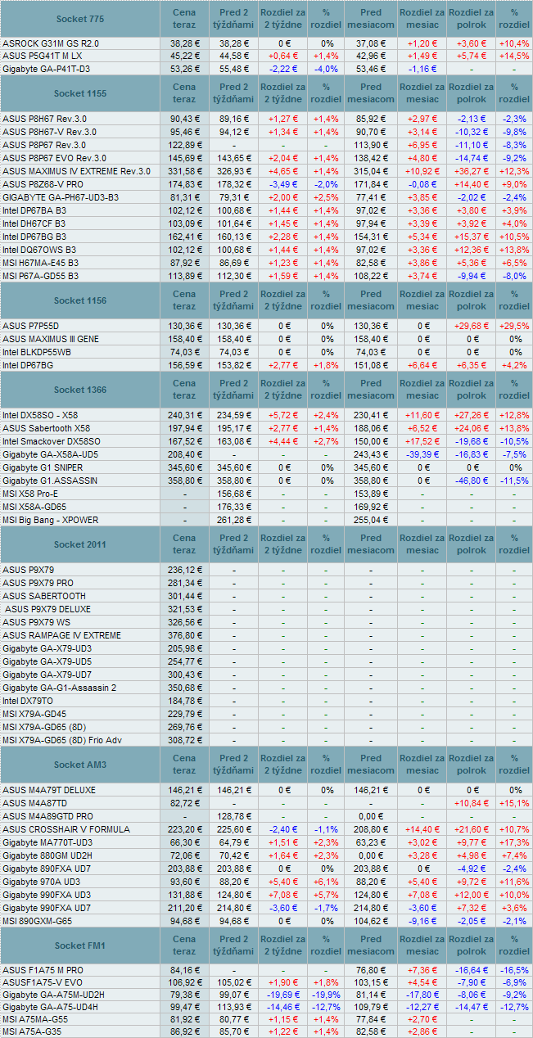This screenshot has height=1038, width=533.
Task: Click the Socket FM1 section header
Action: point(80,945)
